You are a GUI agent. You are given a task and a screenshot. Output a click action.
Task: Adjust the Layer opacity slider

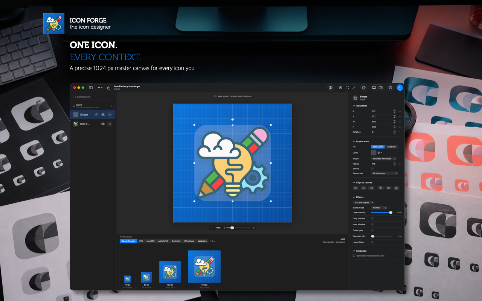[x=382, y=213]
